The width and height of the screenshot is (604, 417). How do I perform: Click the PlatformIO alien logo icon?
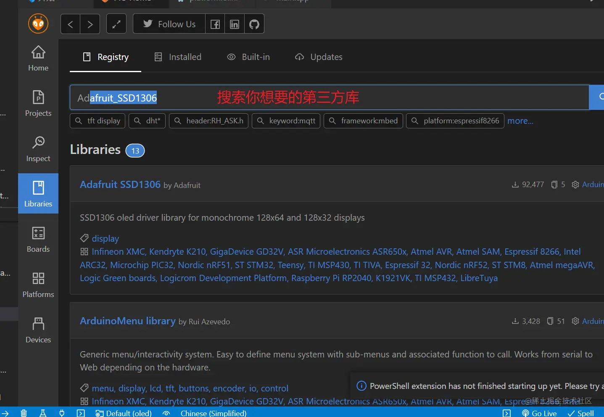pyautogui.click(x=38, y=23)
